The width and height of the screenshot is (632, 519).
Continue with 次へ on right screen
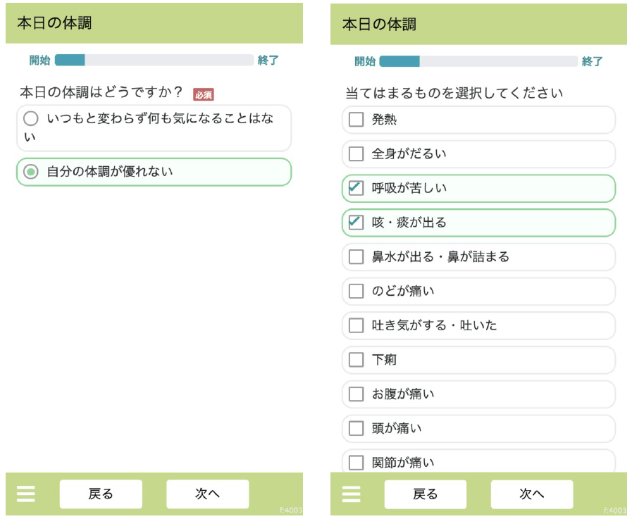[x=531, y=494]
